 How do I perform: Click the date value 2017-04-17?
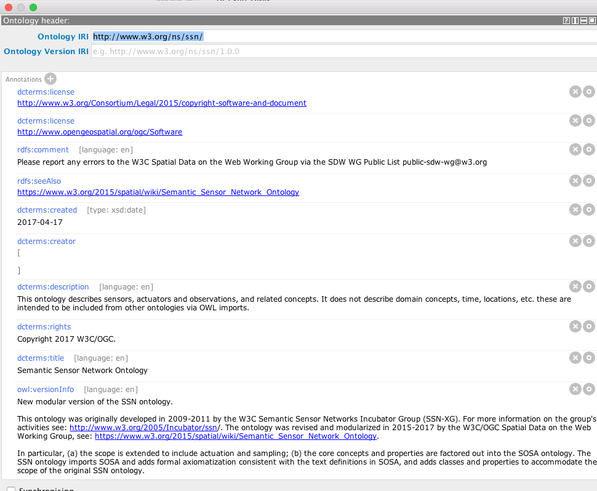39,222
